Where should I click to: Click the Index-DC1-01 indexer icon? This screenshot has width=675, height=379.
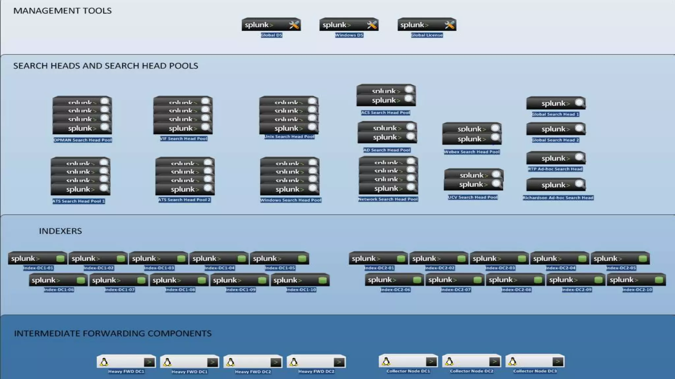(38, 258)
